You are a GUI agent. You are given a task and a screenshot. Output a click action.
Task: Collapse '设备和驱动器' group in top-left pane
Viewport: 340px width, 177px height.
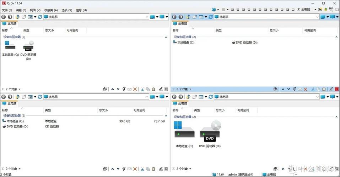(166, 37)
